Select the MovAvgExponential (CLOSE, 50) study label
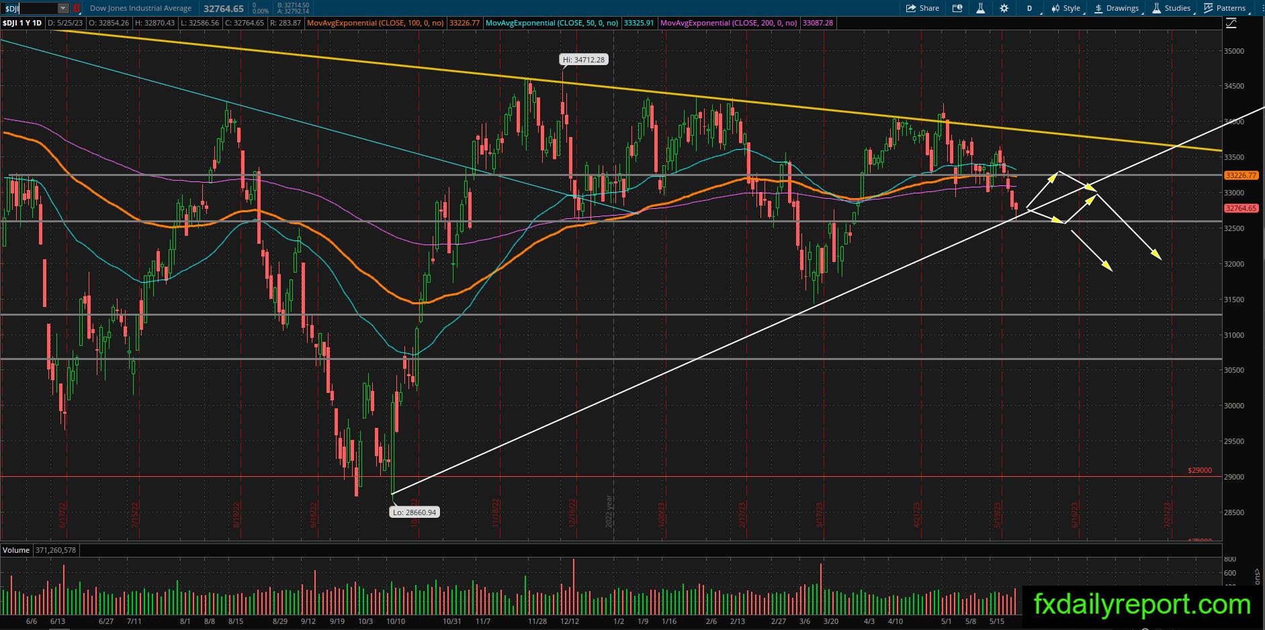Screen dimensions: 1265x630 (x=552, y=23)
